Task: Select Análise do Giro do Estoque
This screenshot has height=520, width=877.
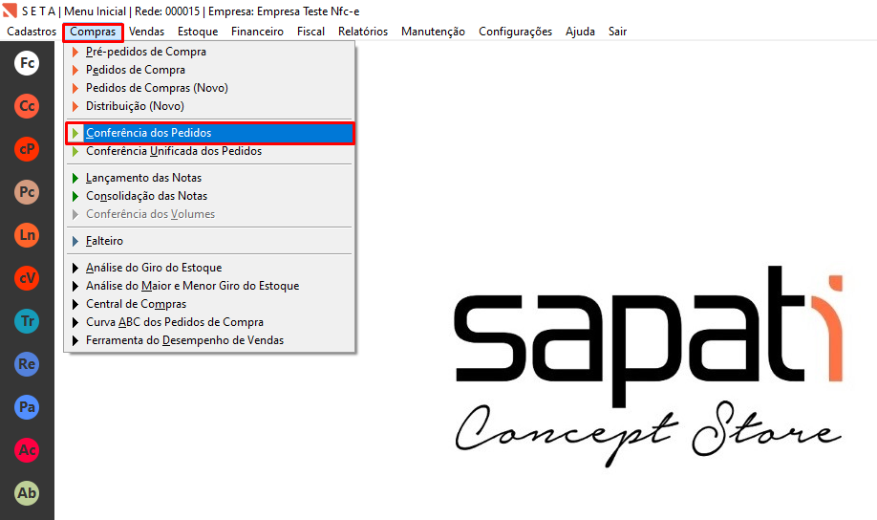Action: (210, 268)
